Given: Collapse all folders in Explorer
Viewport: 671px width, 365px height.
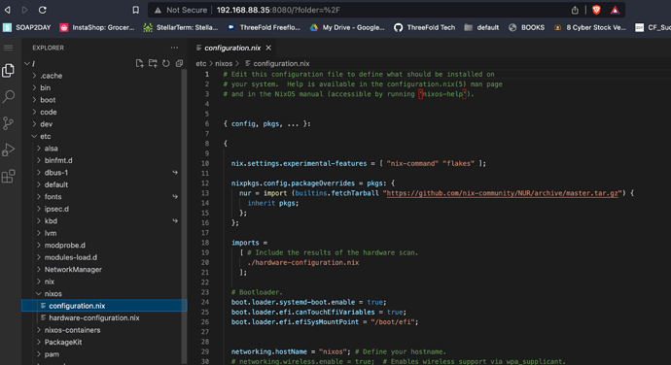Looking at the screenshot, I should (179, 63).
